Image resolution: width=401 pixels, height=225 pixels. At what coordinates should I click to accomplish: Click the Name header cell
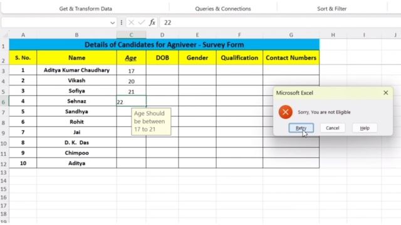coord(76,57)
